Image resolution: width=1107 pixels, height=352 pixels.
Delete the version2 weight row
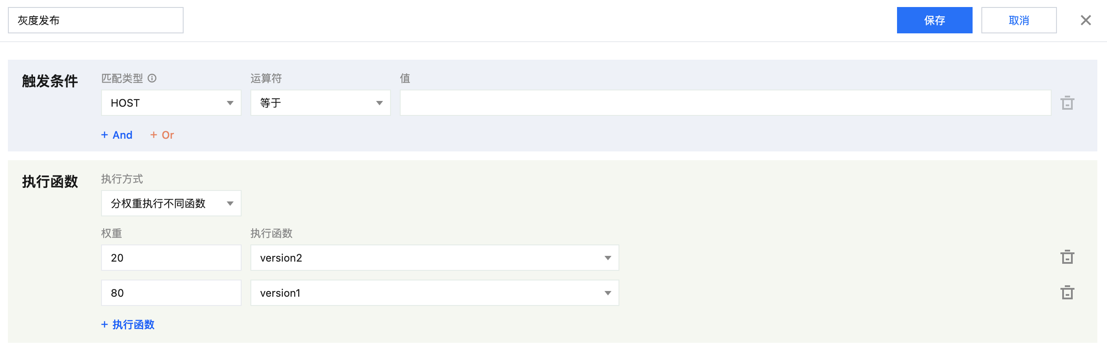pyautogui.click(x=1067, y=257)
